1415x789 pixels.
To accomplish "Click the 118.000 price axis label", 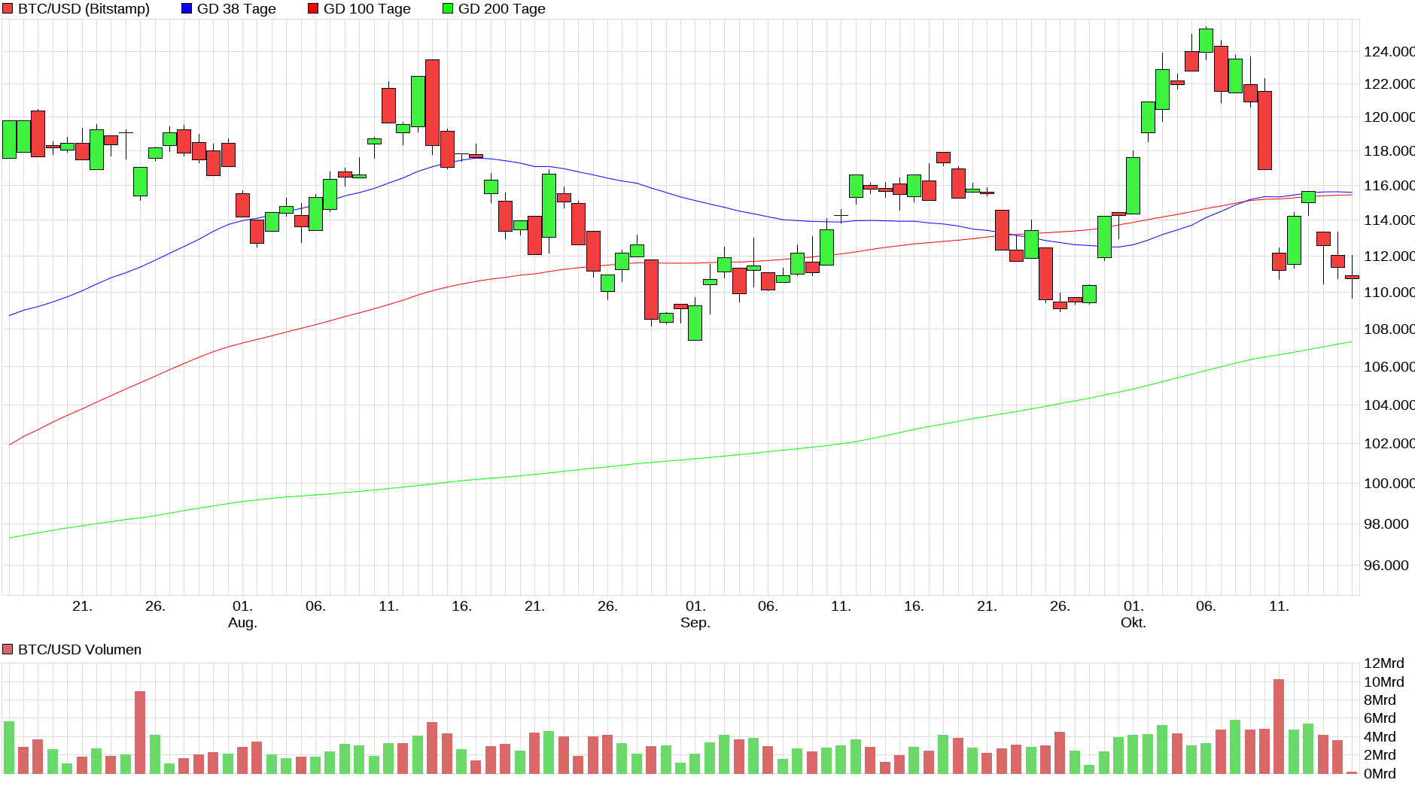I will pos(1389,150).
